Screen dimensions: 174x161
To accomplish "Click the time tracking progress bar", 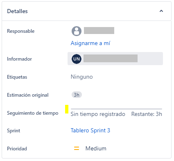I will click(x=116, y=109).
